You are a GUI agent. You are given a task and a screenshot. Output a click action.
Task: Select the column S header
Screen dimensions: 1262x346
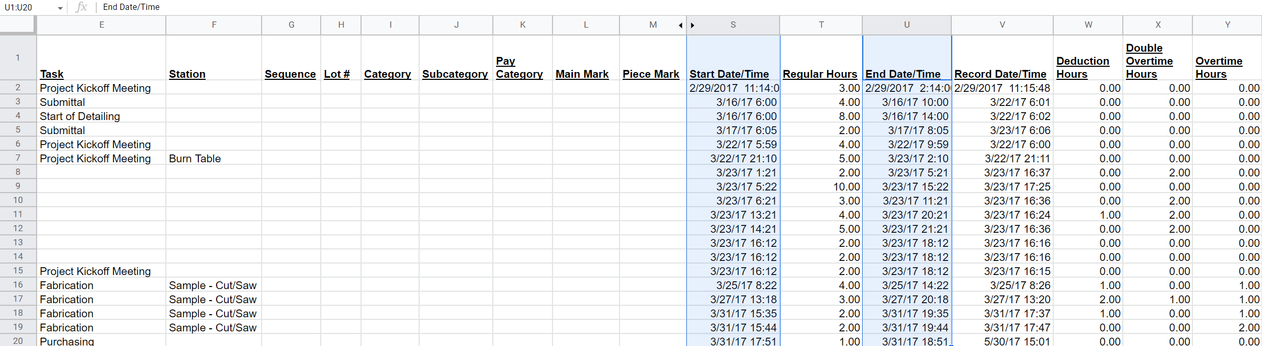(x=733, y=25)
